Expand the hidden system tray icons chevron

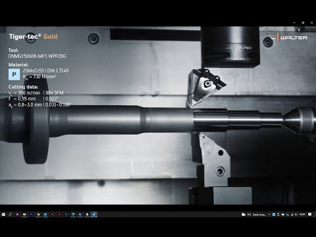coord(269,215)
